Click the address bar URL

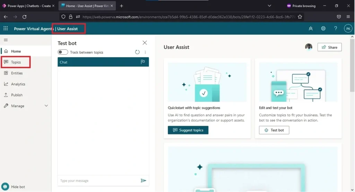point(189,17)
